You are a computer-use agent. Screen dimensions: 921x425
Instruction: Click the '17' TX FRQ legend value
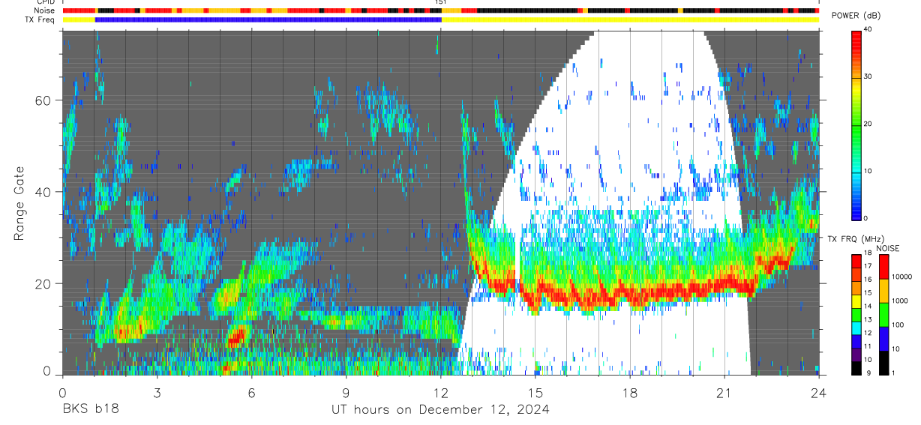point(868,267)
